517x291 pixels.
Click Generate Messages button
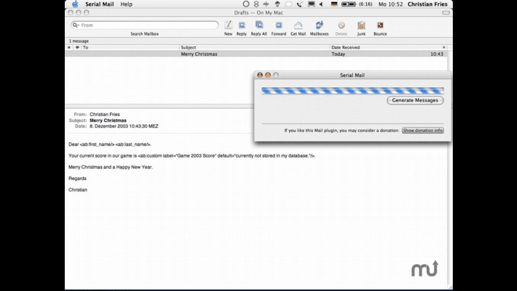coord(415,100)
